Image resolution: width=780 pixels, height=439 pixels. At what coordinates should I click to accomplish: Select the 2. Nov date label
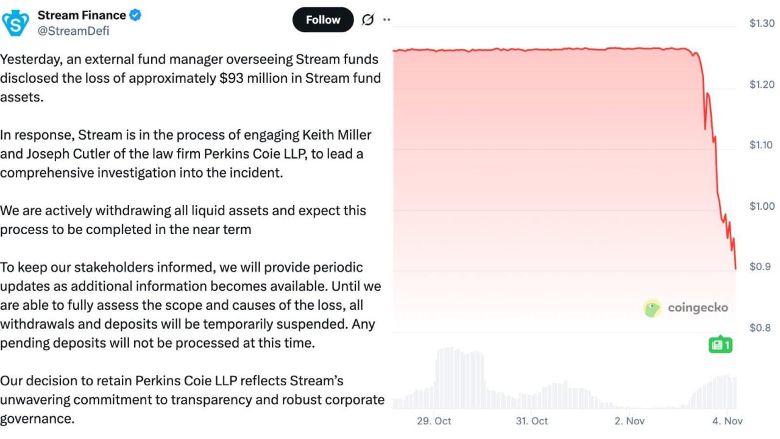[629, 421]
